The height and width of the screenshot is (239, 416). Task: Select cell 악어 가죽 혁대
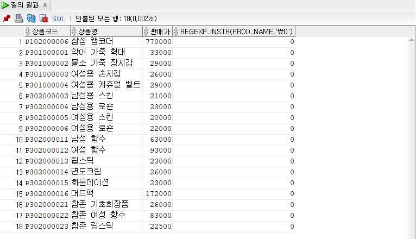pos(106,53)
